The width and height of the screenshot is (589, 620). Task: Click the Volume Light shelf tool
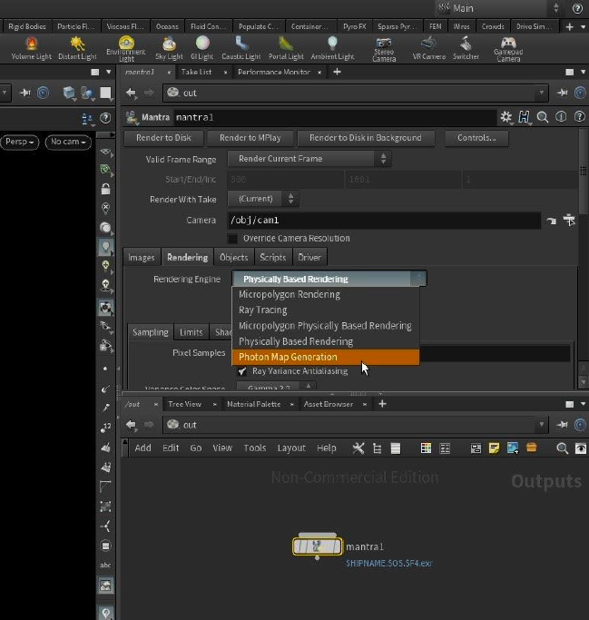[x=31, y=47]
